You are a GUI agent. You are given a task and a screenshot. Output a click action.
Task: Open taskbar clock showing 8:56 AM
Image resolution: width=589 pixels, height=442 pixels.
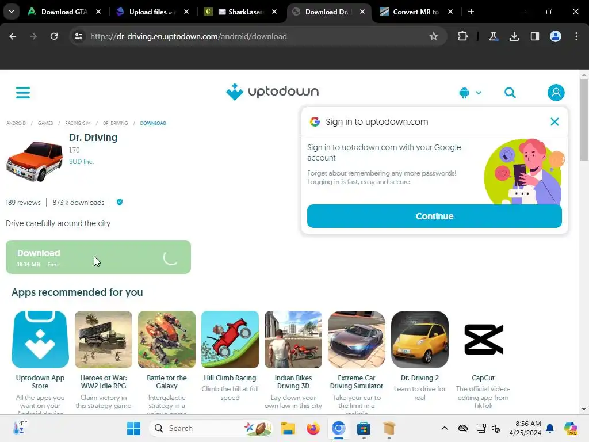coord(525,428)
